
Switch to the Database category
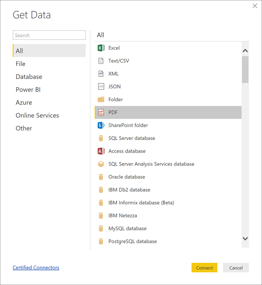point(29,77)
